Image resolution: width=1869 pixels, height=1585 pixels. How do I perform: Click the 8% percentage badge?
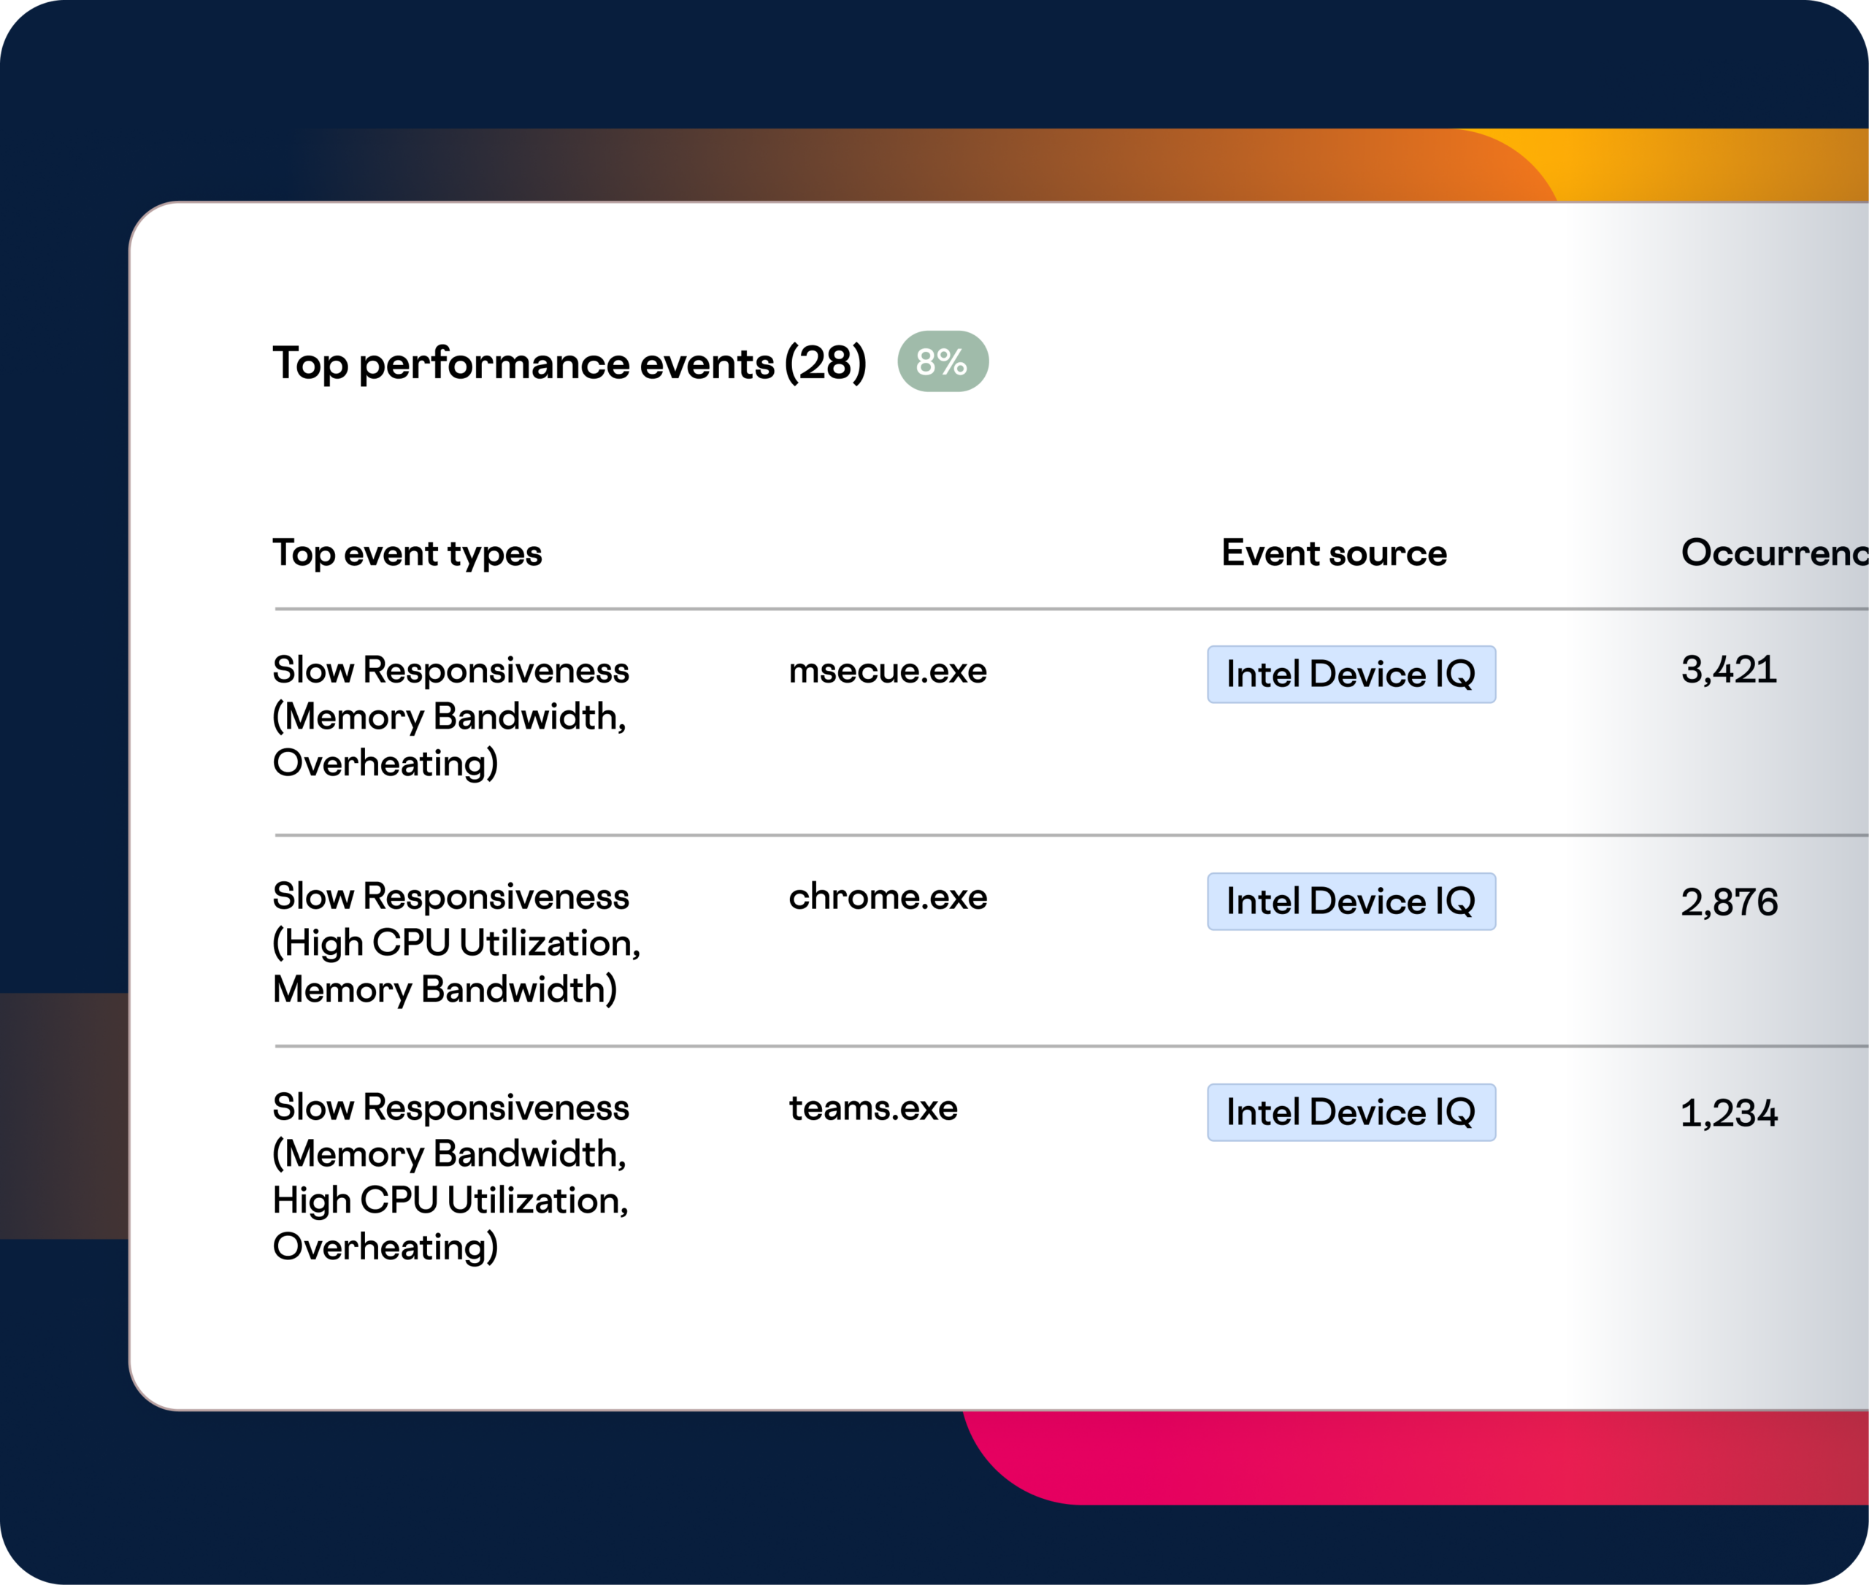[x=943, y=361]
